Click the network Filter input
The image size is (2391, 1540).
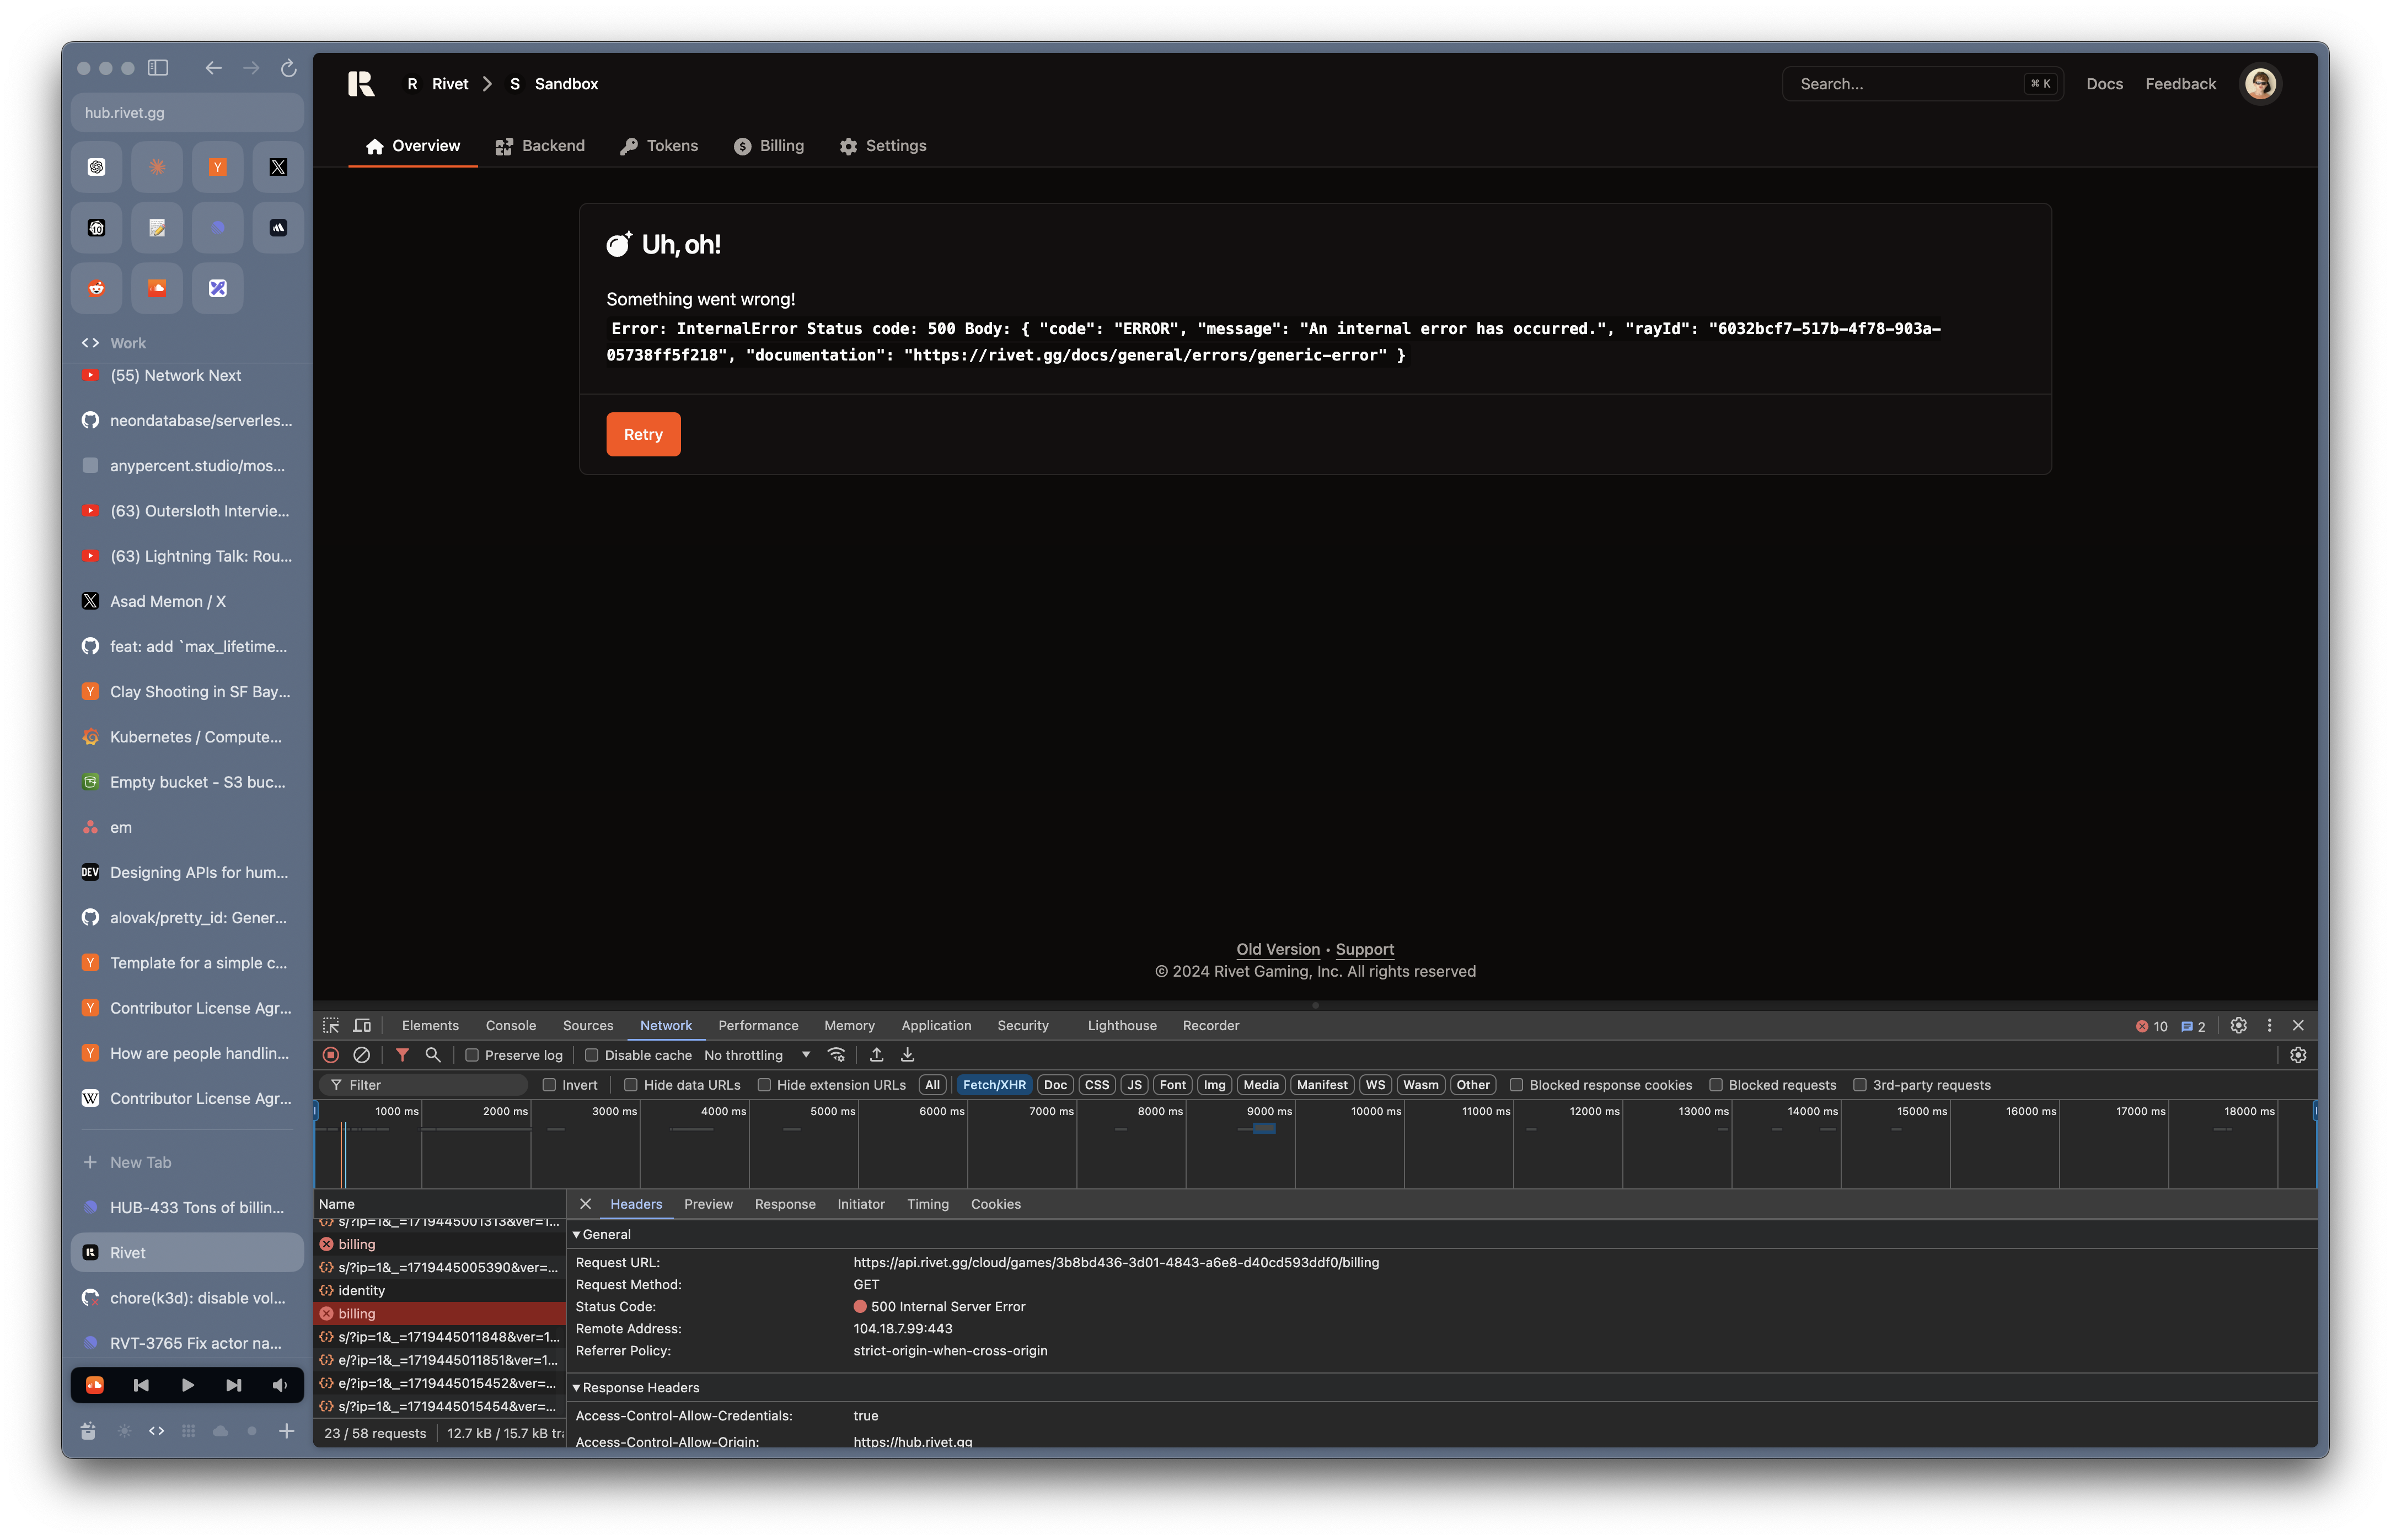pyautogui.click(x=424, y=1086)
